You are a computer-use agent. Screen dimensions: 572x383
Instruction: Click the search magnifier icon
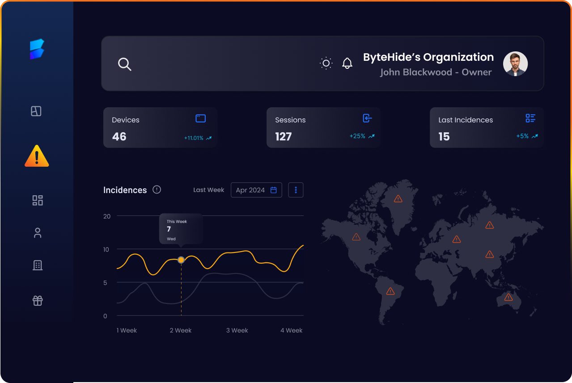click(x=124, y=64)
